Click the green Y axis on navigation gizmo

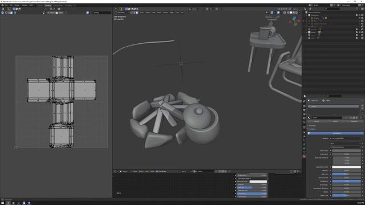295,24
